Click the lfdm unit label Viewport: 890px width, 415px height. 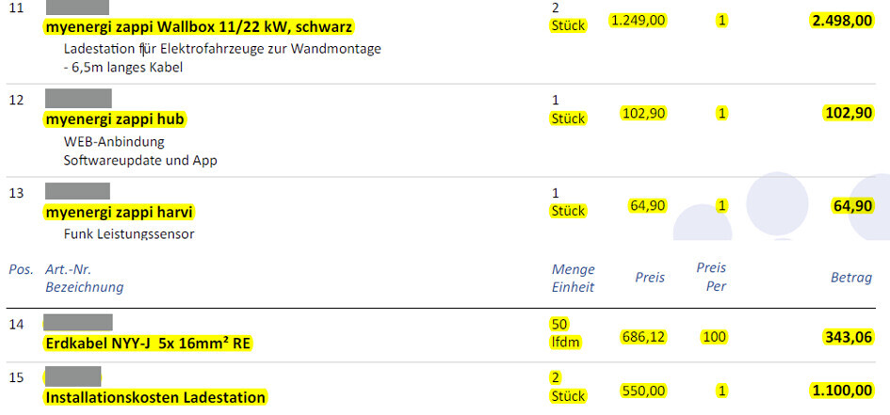[x=567, y=343]
